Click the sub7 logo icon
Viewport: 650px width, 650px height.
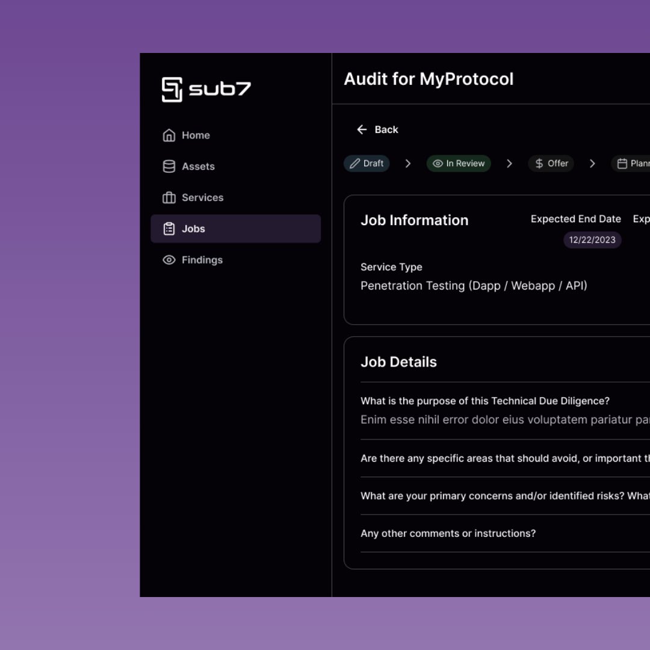click(x=172, y=89)
